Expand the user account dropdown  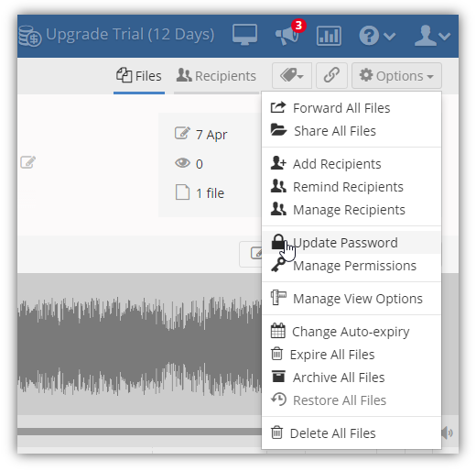tap(432, 36)
